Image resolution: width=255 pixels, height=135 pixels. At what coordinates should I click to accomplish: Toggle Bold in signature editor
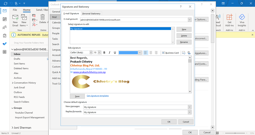pos(104,52)
